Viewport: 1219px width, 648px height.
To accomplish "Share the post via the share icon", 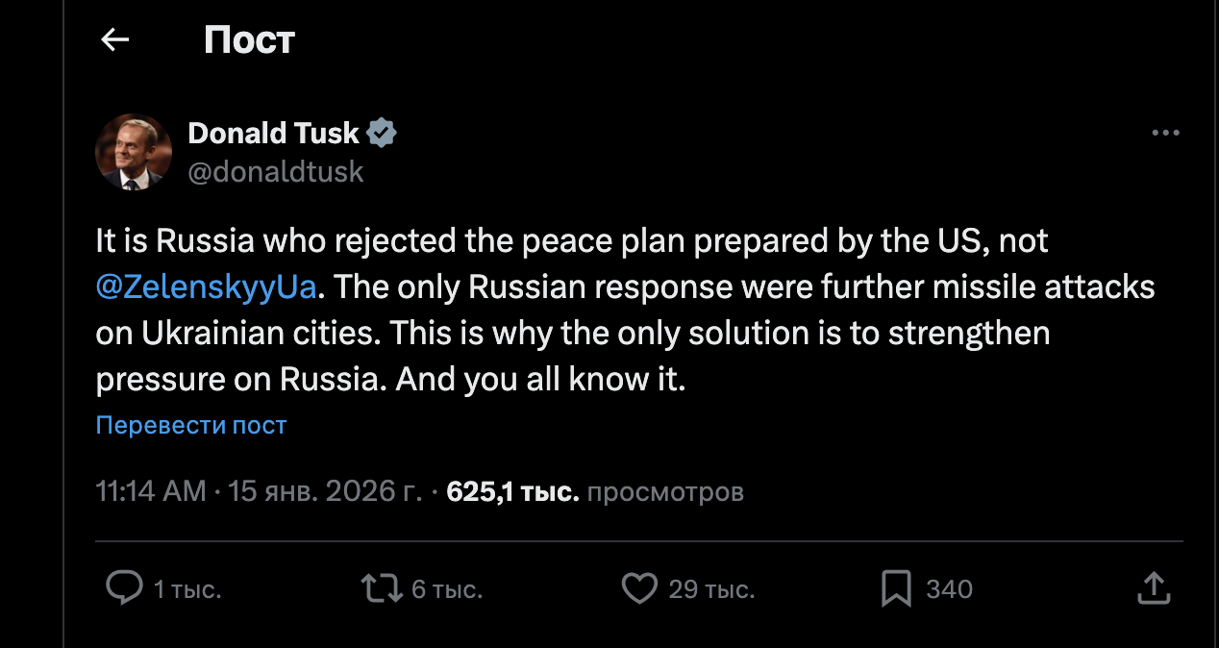I will [1153, 588].
